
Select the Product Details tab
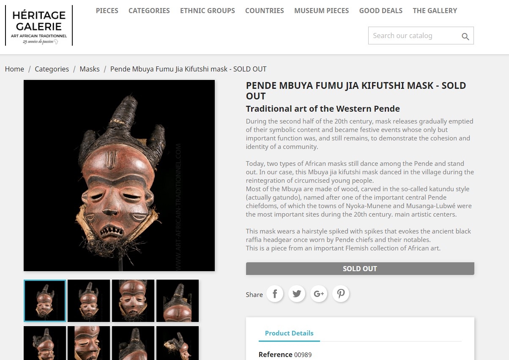289,333
